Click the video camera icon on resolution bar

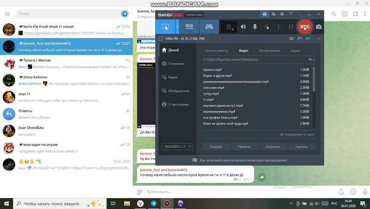tap(291, 39)
